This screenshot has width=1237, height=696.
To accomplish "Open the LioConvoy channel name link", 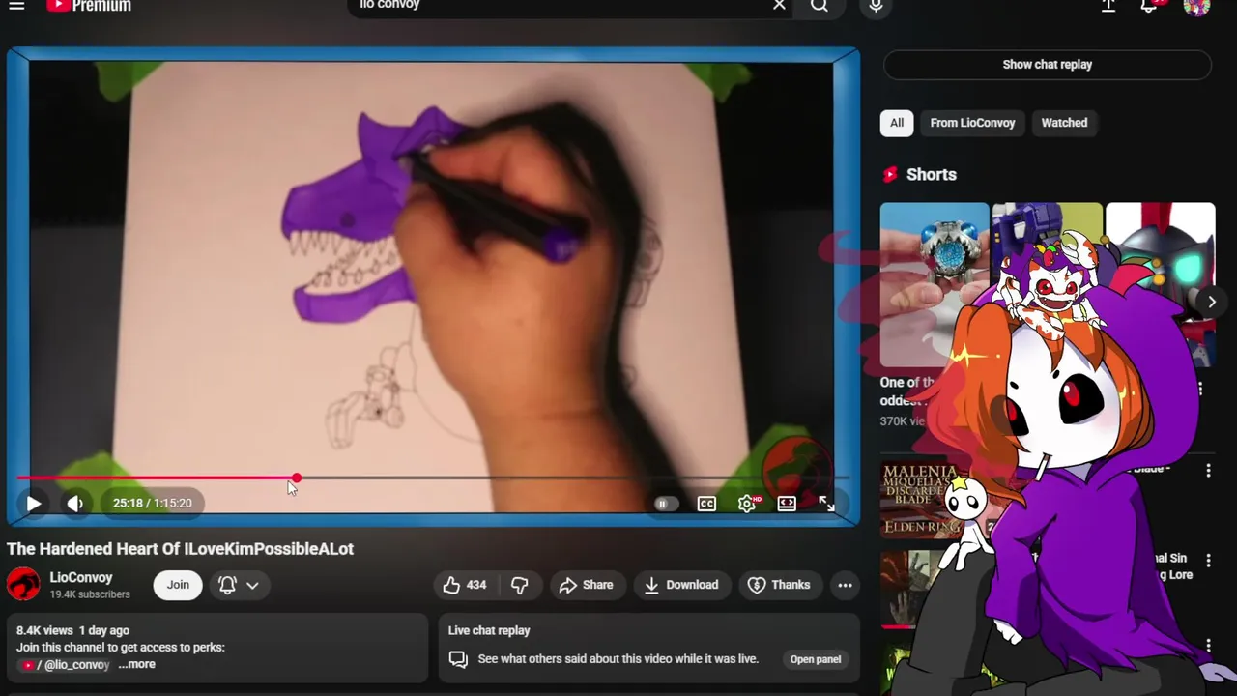I will coord(81,577).
